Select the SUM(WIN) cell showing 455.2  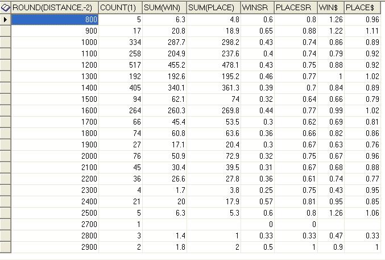pyautogui.click(x=164, y=65)
